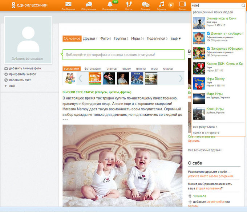Open the Запорожье official page result
This screenshot has width=247, height=212.
pos(227,49)
